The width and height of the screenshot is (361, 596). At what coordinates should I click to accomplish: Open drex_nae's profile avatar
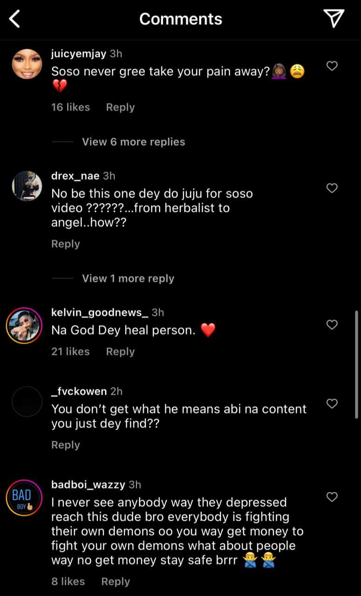point(27,186)
